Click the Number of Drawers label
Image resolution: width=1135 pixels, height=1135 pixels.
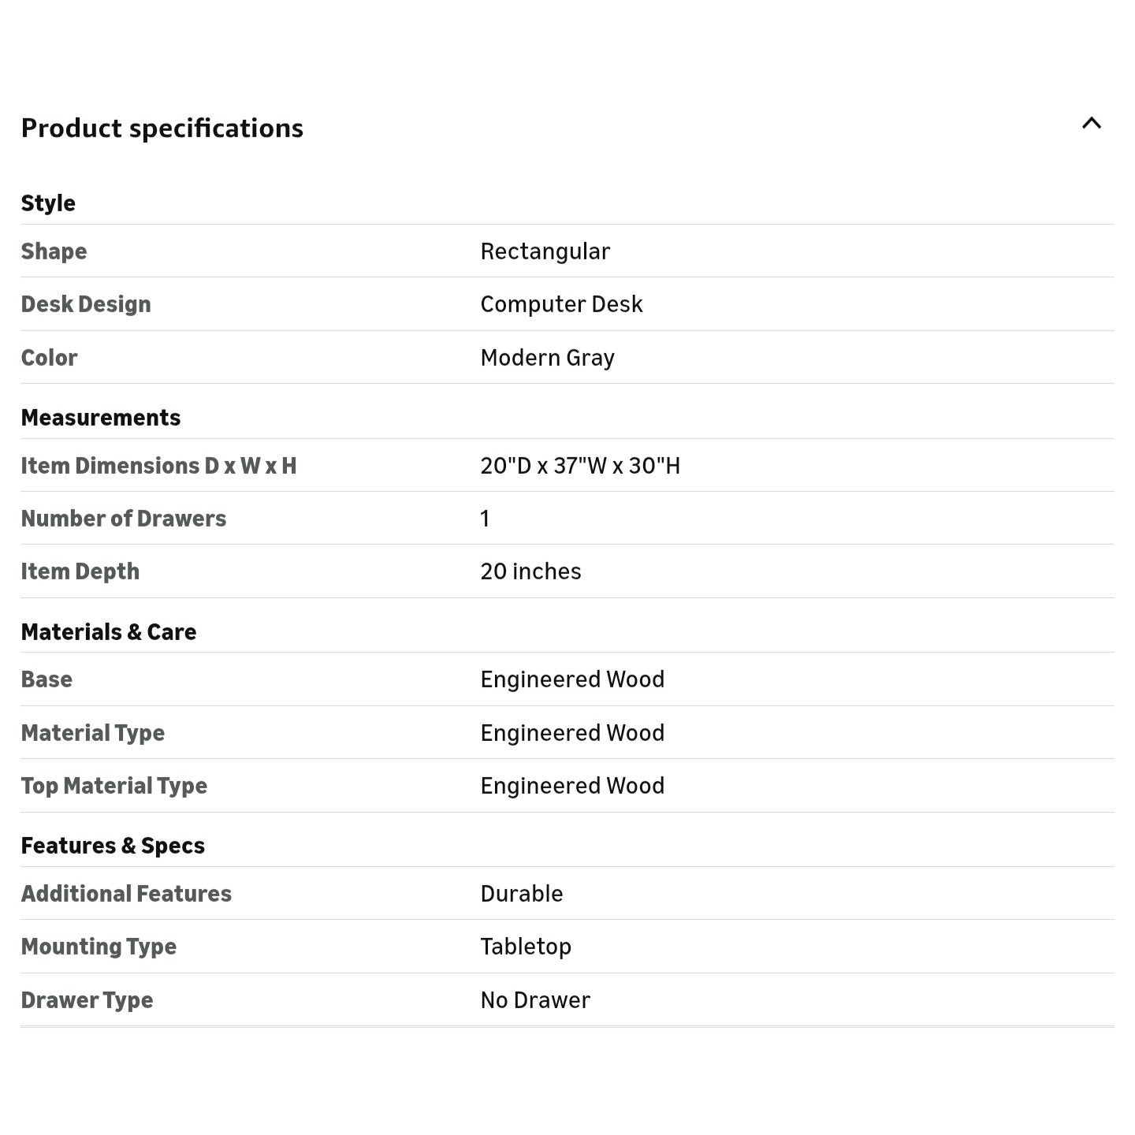click(x=124, y=519)
